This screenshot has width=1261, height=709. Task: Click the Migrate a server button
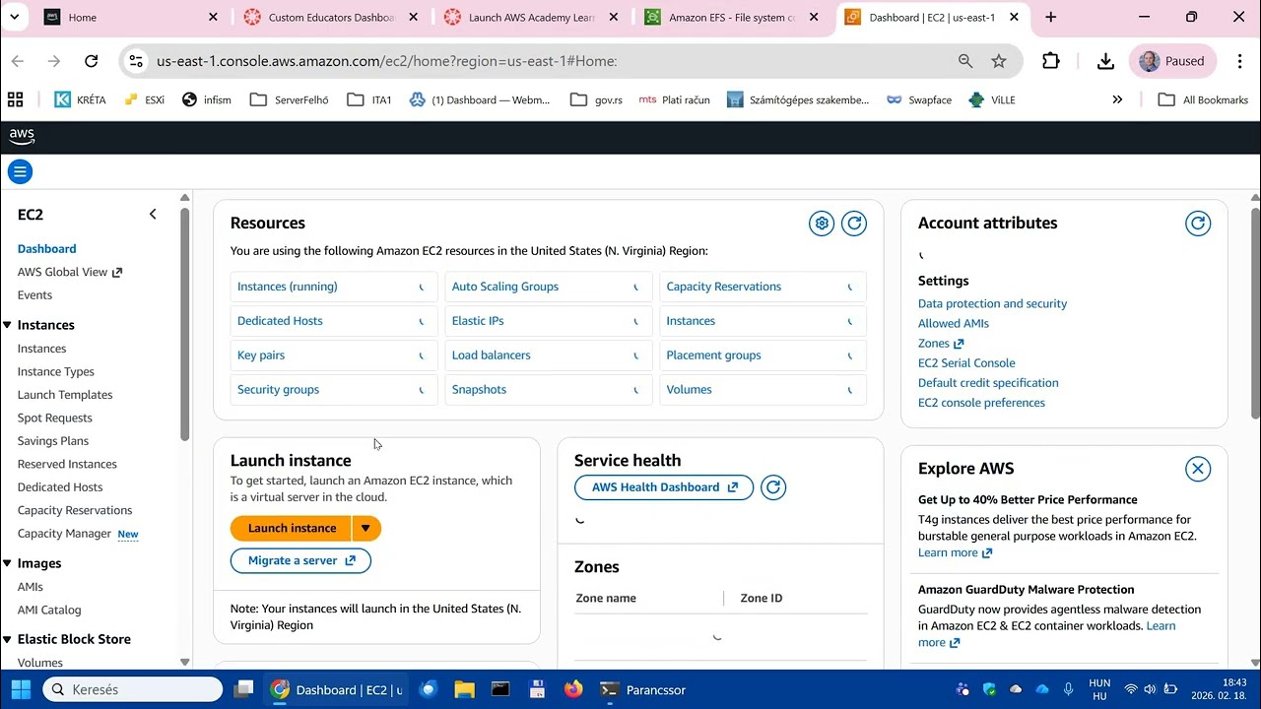300,560
